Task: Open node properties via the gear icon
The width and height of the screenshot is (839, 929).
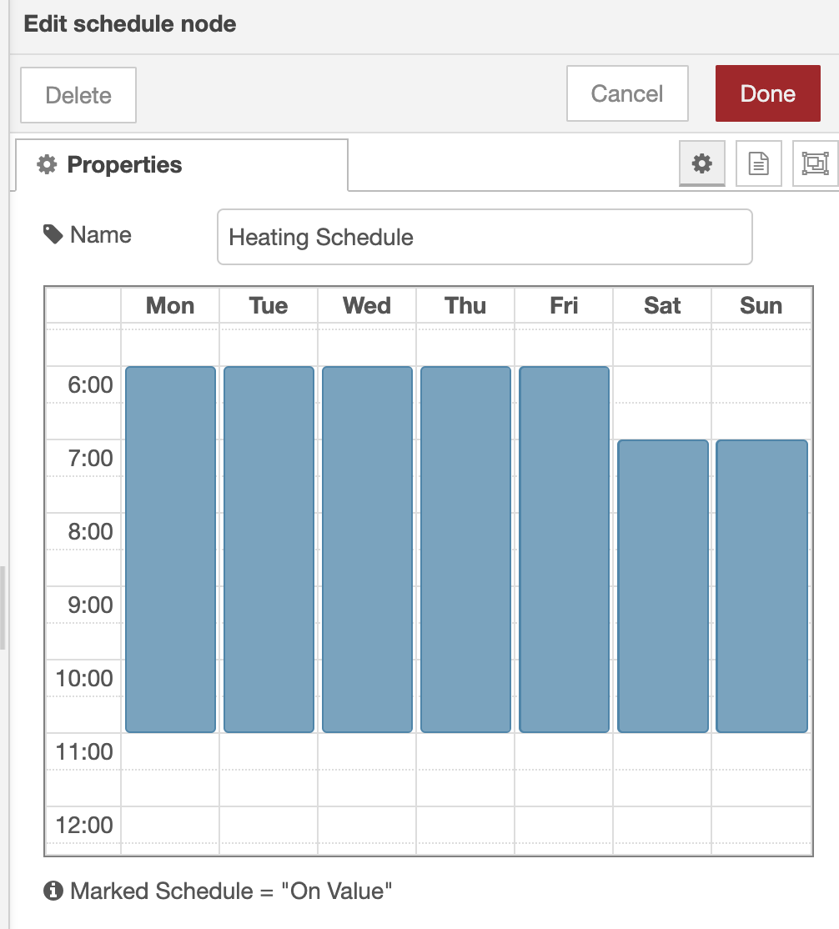Action: pyautogui.click(x=701, y=163)
